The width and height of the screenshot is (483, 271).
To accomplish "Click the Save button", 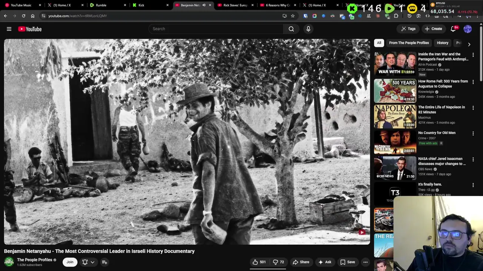I will (x=348, y=262).
